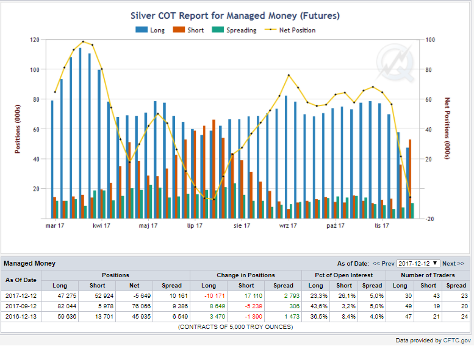Click the mar 17 x-axis label
This screenshot has height=346, width=474.
(55, 225)
